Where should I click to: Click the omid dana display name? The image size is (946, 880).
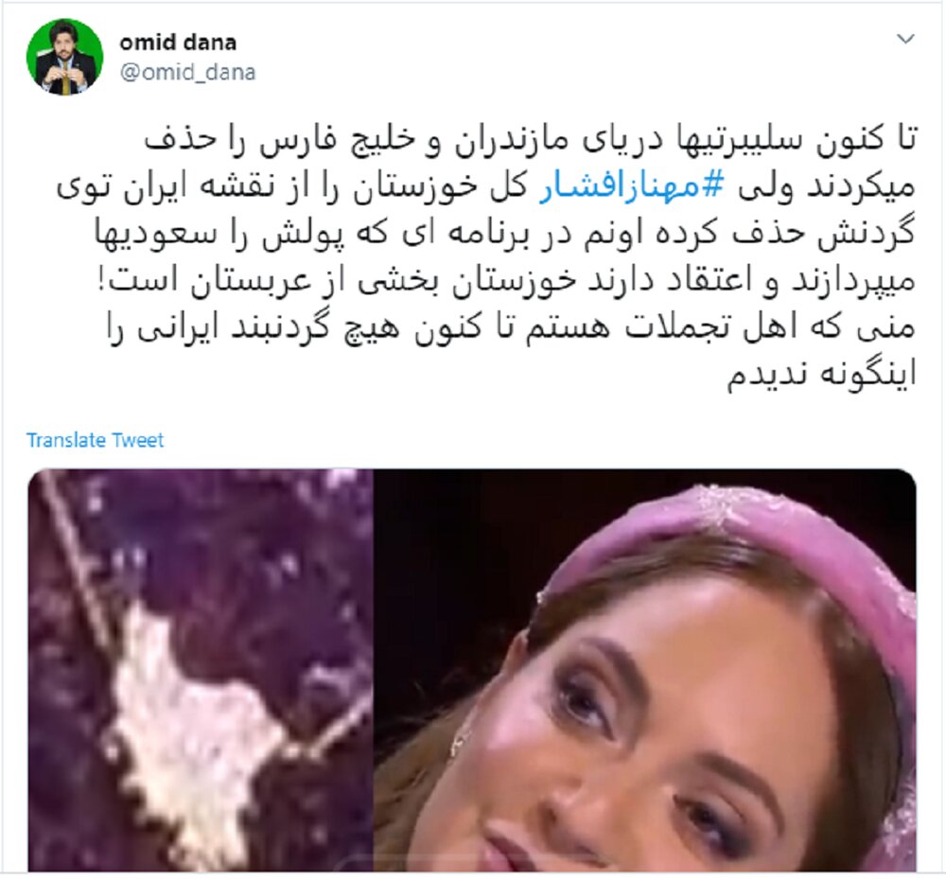pyautogui.click(x=178, y=43)
